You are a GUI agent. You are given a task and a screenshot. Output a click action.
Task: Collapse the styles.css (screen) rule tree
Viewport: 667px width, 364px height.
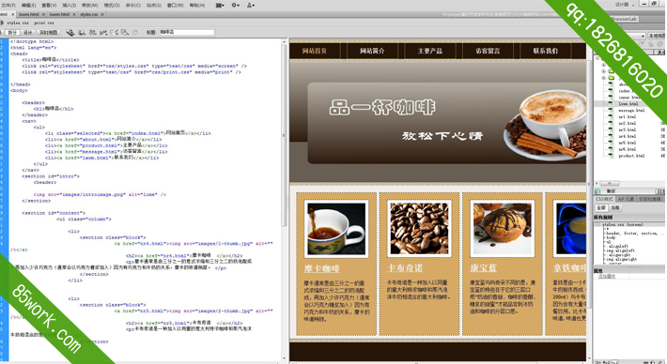597,224
